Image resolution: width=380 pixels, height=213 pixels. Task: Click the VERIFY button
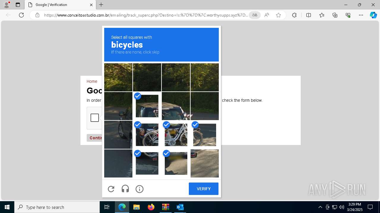pyautogui.click(x=204, y=189)
